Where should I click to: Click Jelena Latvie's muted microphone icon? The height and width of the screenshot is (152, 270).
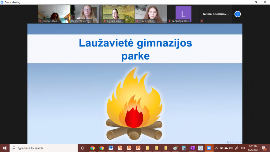click(40, 21)
